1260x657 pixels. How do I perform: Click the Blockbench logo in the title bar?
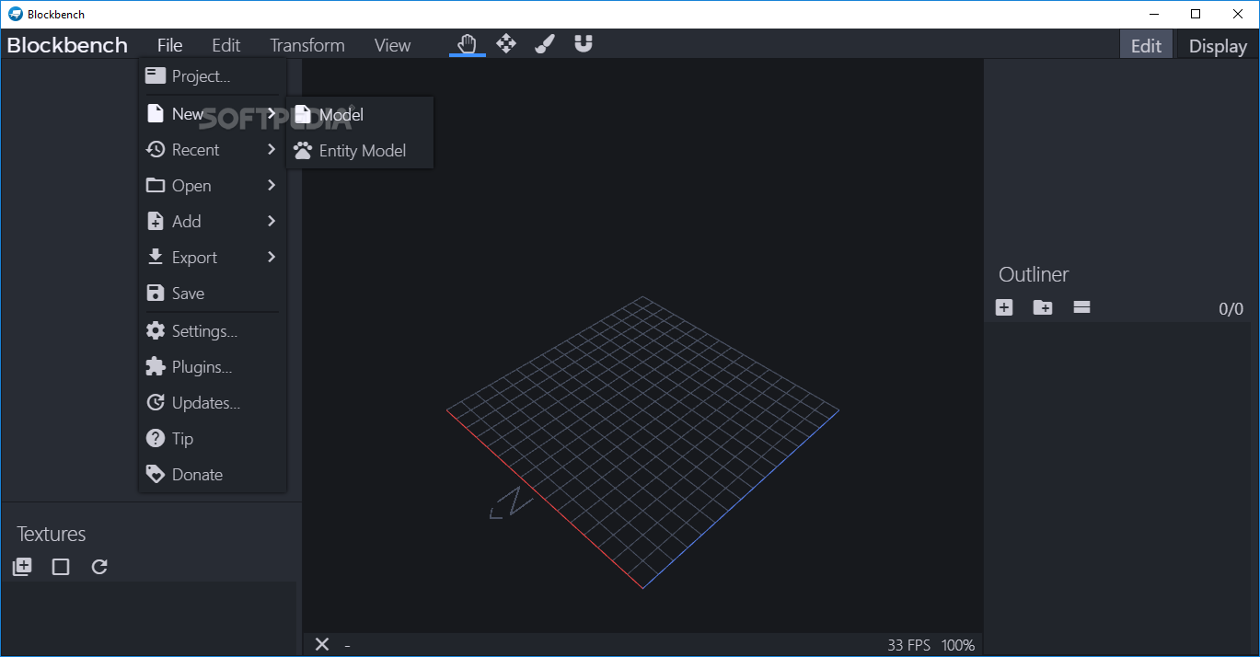(x=15, y=14)
